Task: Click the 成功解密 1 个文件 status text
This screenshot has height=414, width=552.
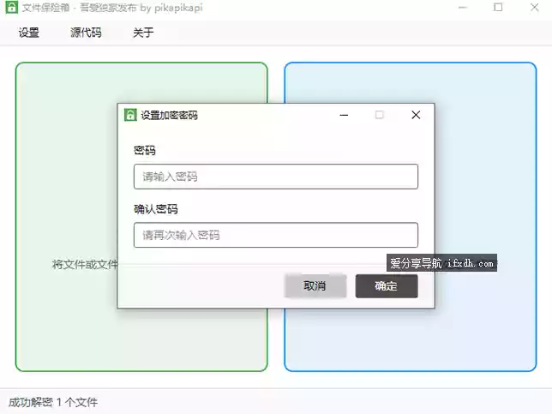Action: (x=53, y=402)
